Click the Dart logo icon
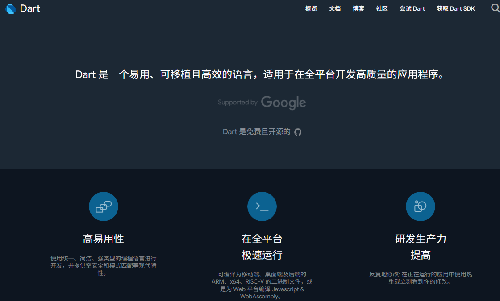The image size is (500, 301). click(11, 9)
